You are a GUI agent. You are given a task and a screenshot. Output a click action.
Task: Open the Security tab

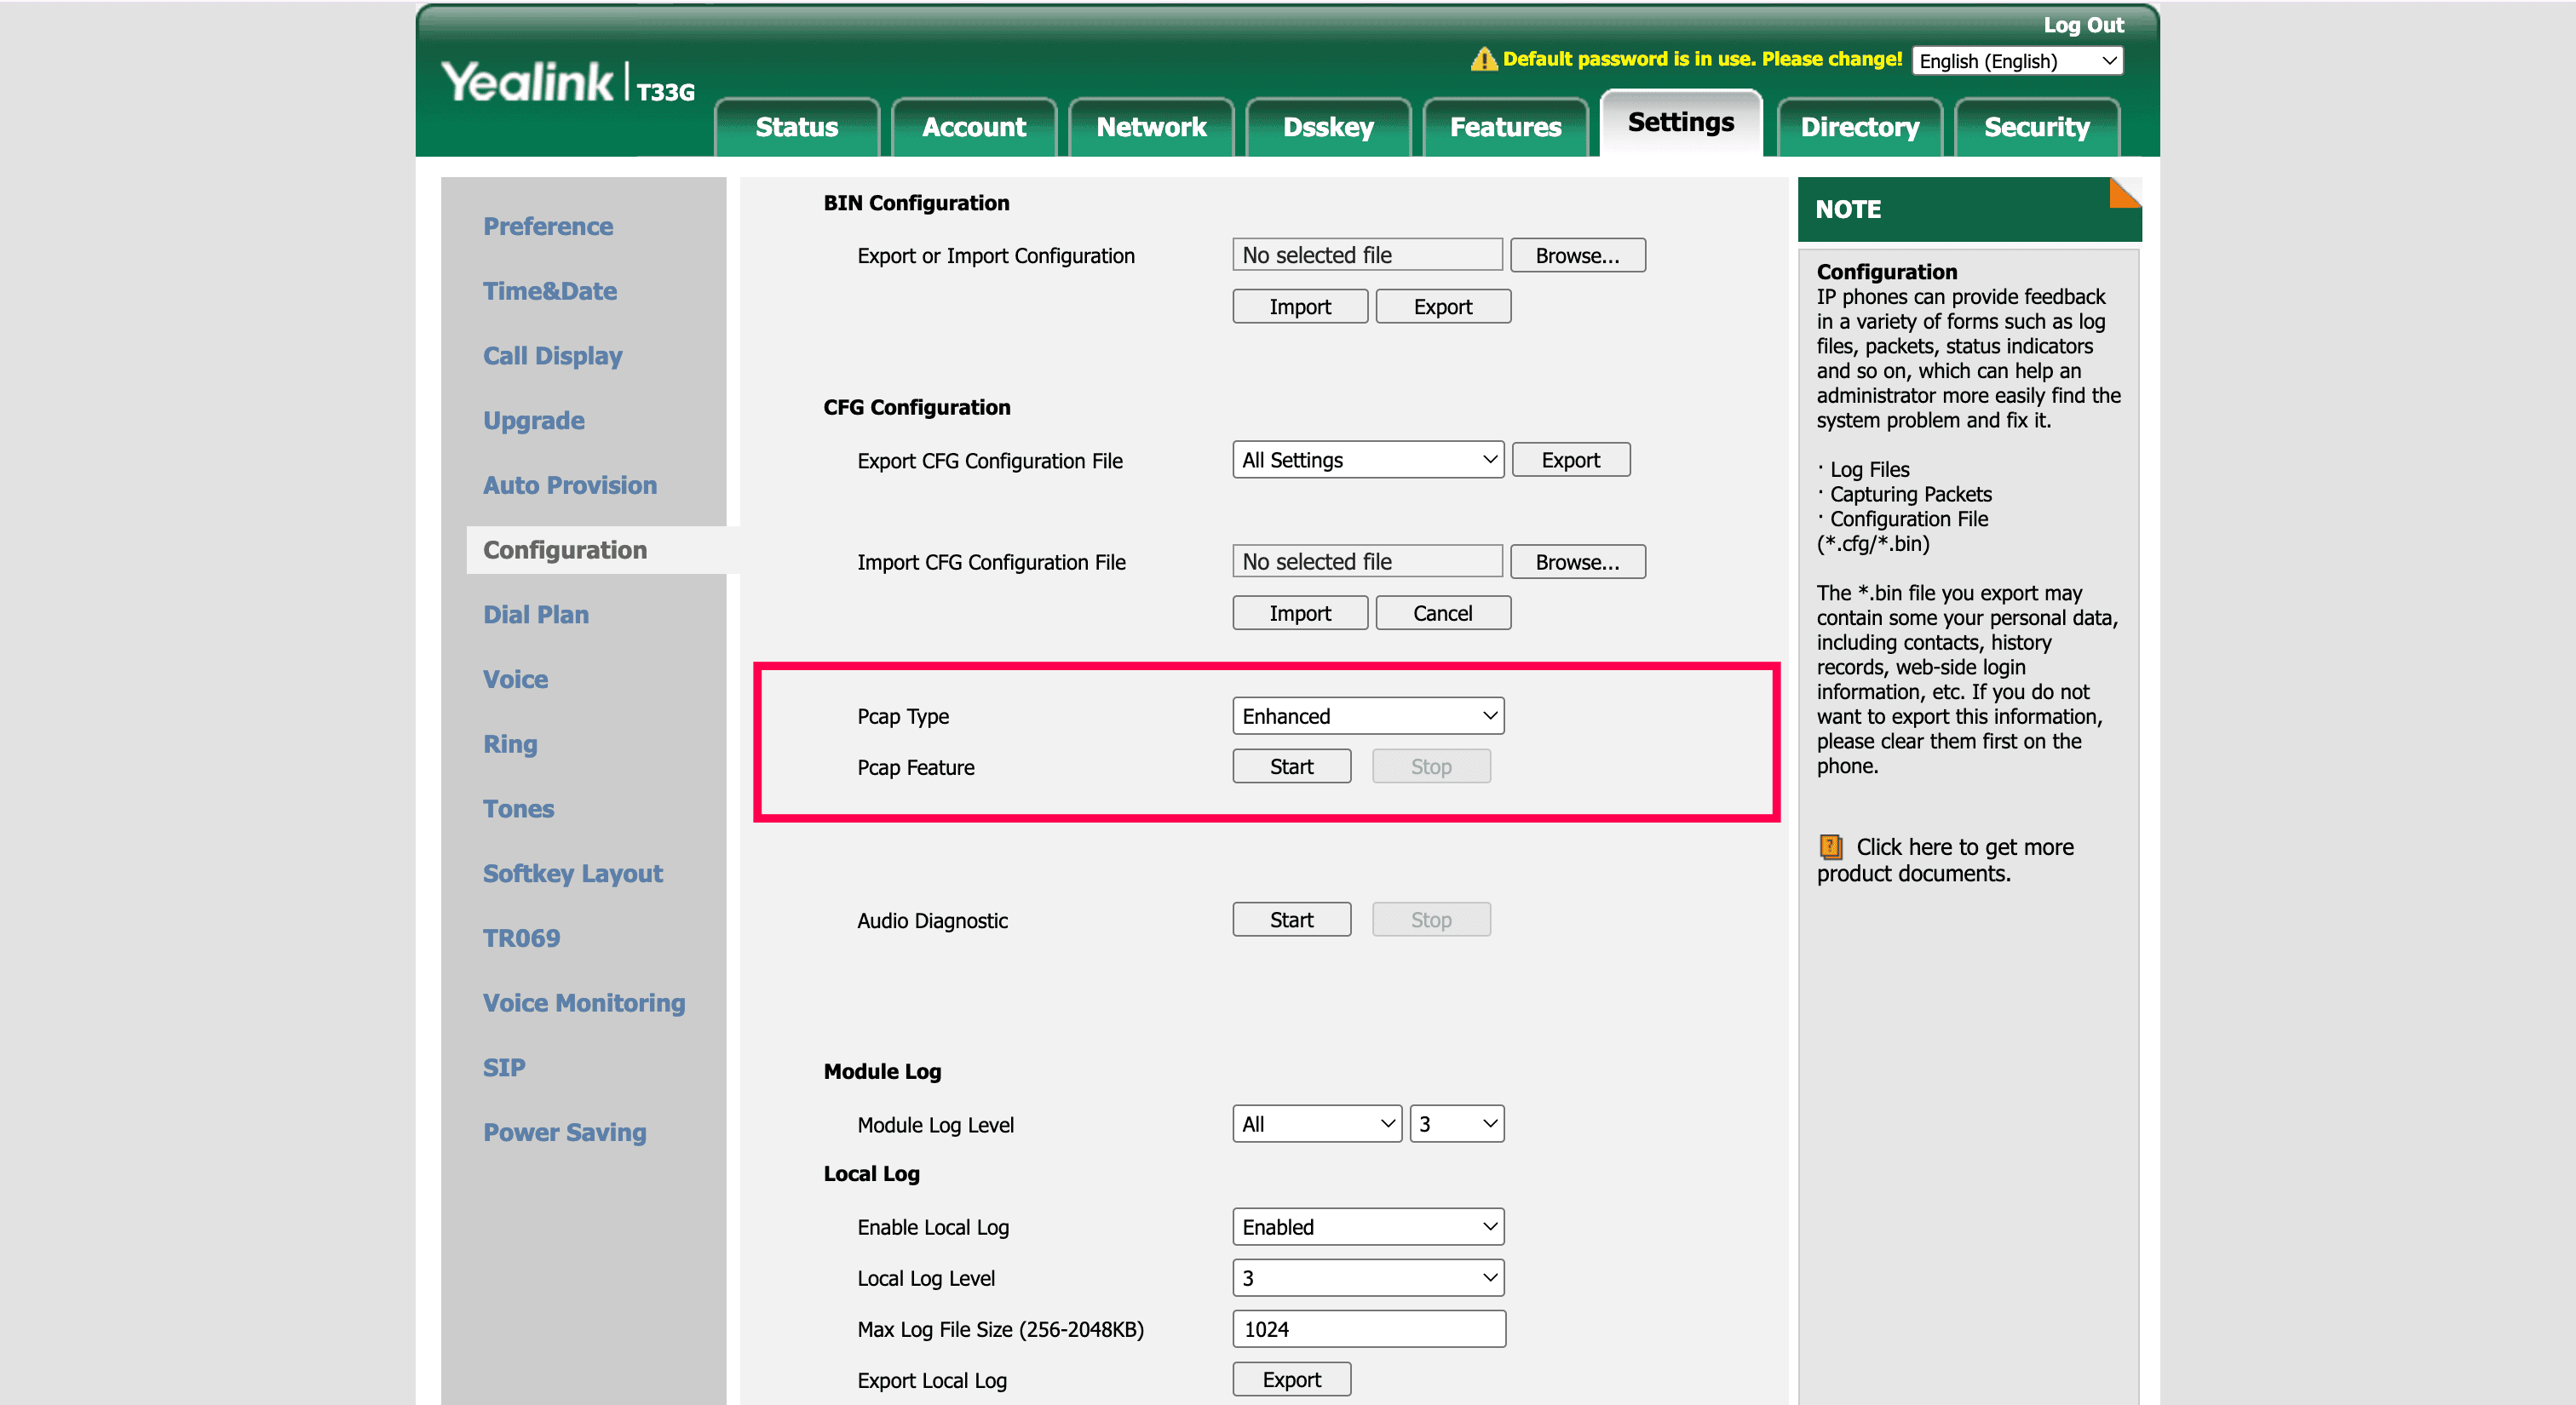point(2036,127)
